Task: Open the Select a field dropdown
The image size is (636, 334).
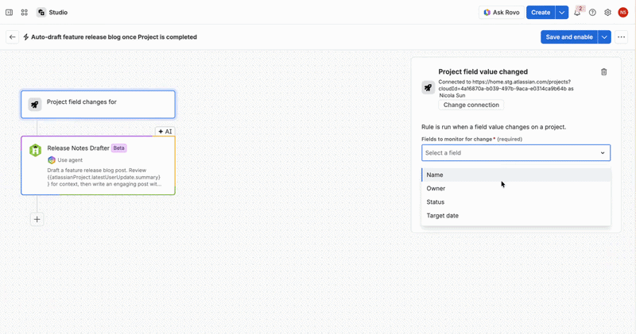Action: pyautogui.click(x=516, y=152)
